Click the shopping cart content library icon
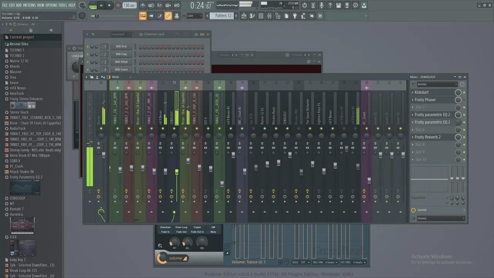Image resolution: width=494 pixels, height=278 pixels. click(320, 16)
